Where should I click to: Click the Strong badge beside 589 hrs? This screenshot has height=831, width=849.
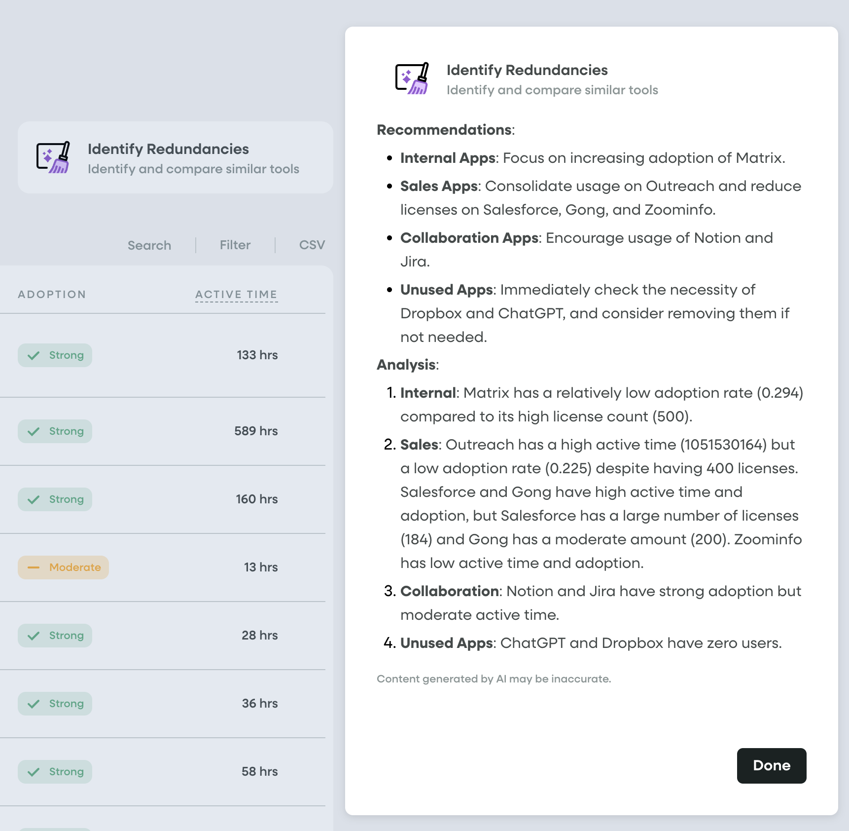pos(55,431)
